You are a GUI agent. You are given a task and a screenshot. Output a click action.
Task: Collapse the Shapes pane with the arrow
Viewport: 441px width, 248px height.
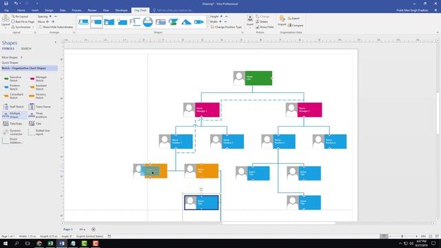tap(55, 43)
